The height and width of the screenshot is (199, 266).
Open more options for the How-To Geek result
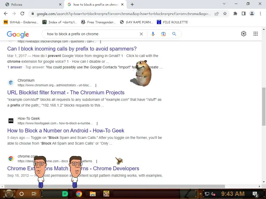97,124
